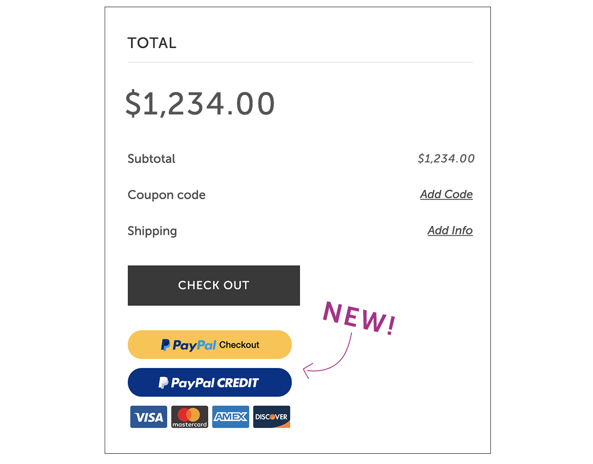Click the purple arrow pointing at PayPal Credit
593x464 pixels.
[327, 357]
